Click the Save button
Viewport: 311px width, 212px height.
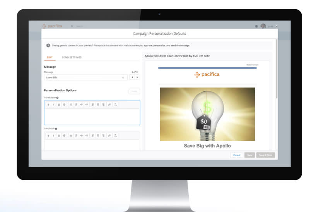point(249,155)
